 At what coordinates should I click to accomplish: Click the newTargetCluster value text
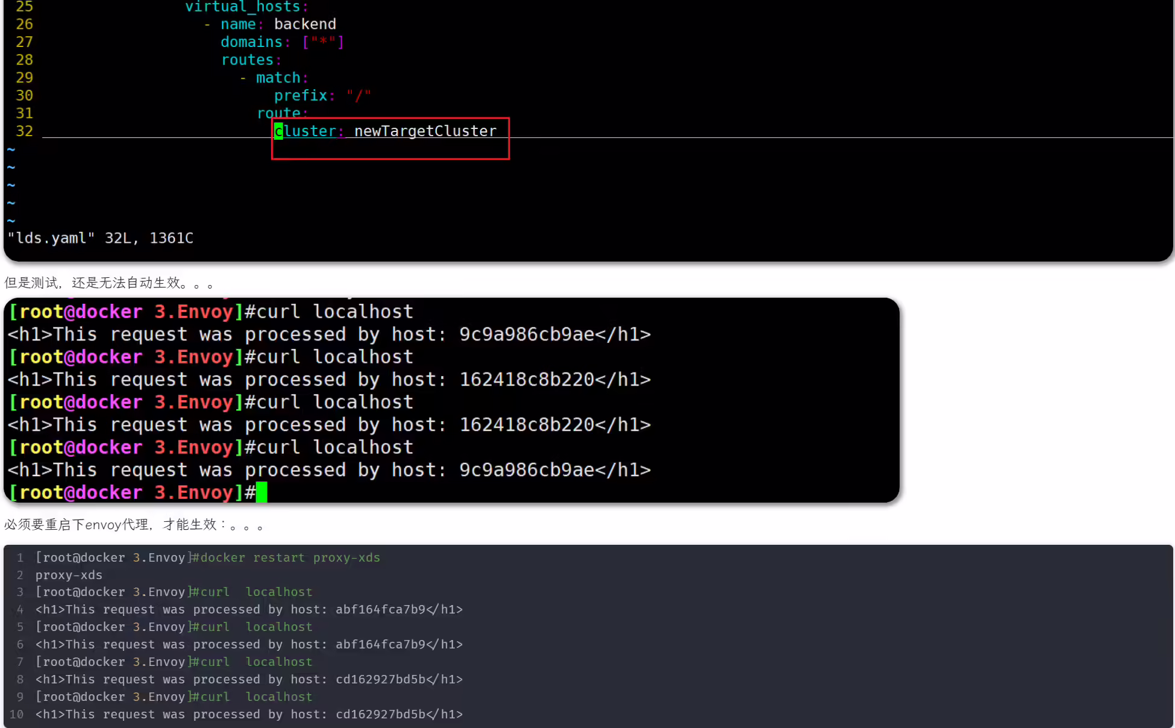[x=425, y=131]
